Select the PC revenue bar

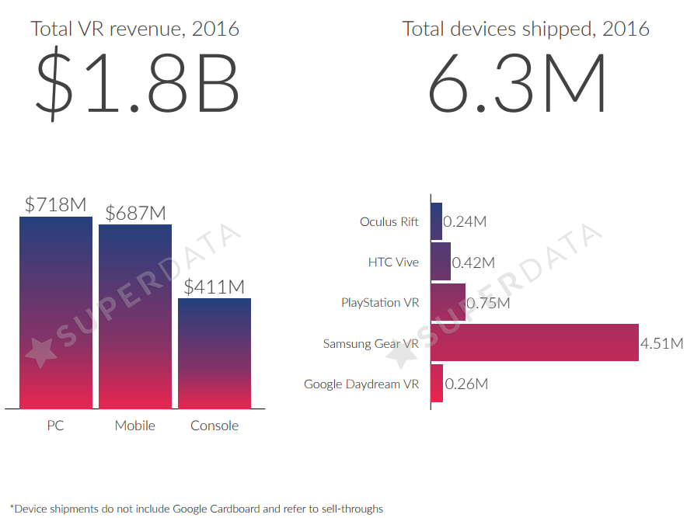click(x=56, y=313)
